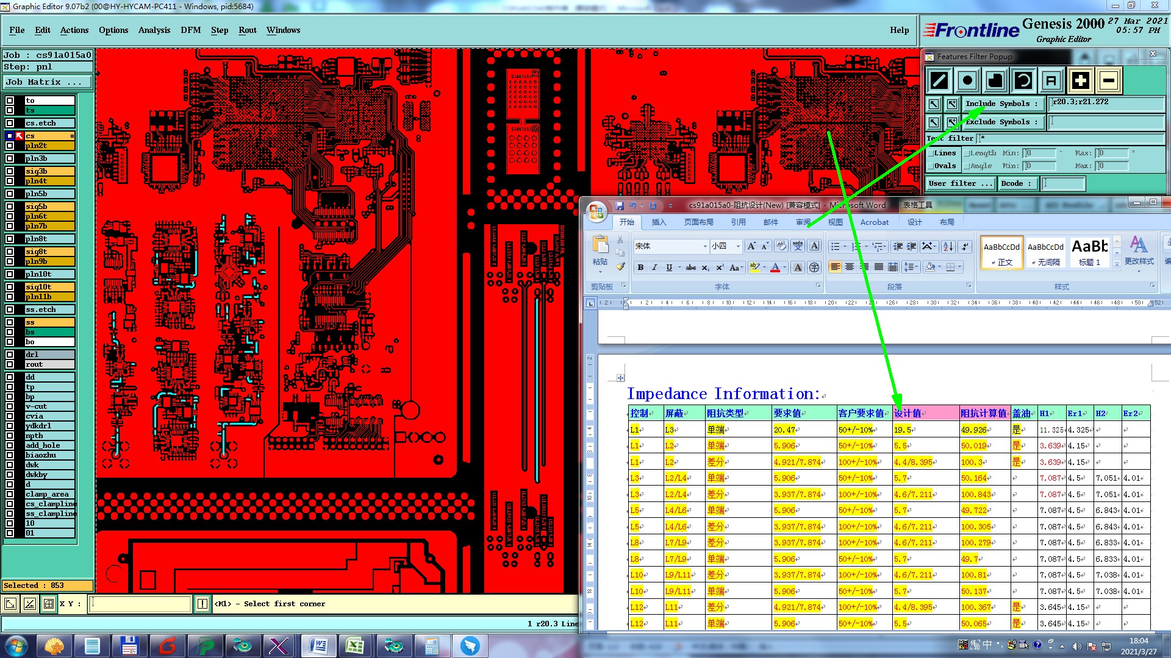Screen dimensions: 1171x658
Task: Open the font size dropdown in Word
Action: pos(738,246)
